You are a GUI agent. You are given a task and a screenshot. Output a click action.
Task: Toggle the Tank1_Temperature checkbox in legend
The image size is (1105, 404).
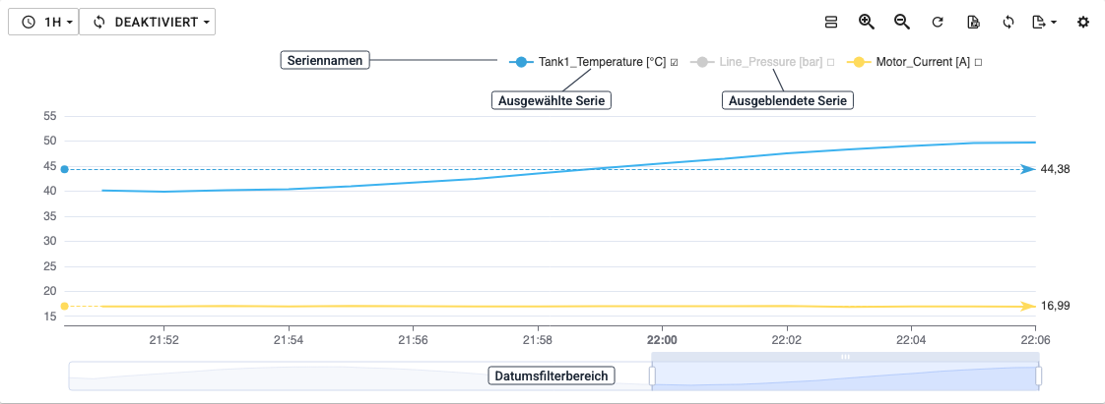(x=675, y=62)
